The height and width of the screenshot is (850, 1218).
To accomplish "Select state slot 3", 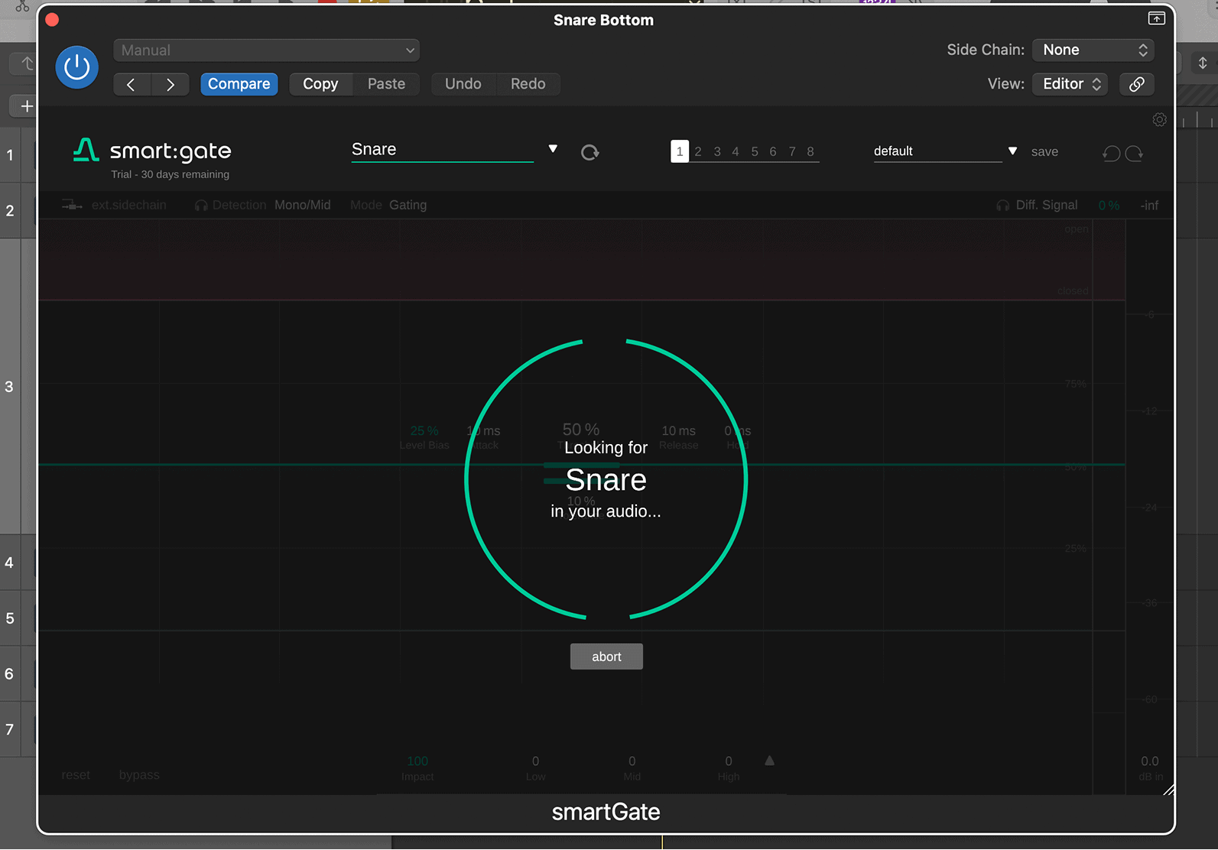I will (717, 151).
